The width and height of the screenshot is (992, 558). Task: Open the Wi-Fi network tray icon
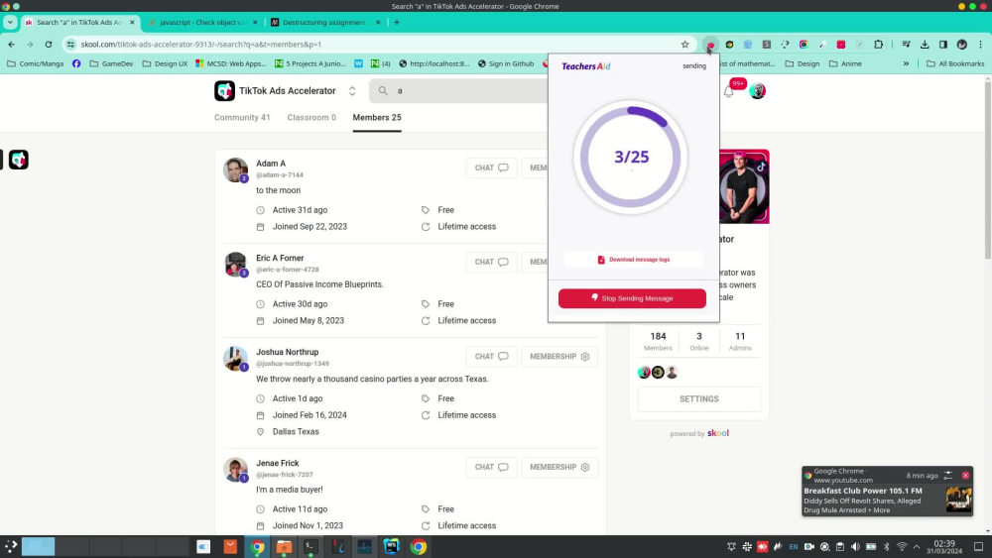[x=902, y=547]
